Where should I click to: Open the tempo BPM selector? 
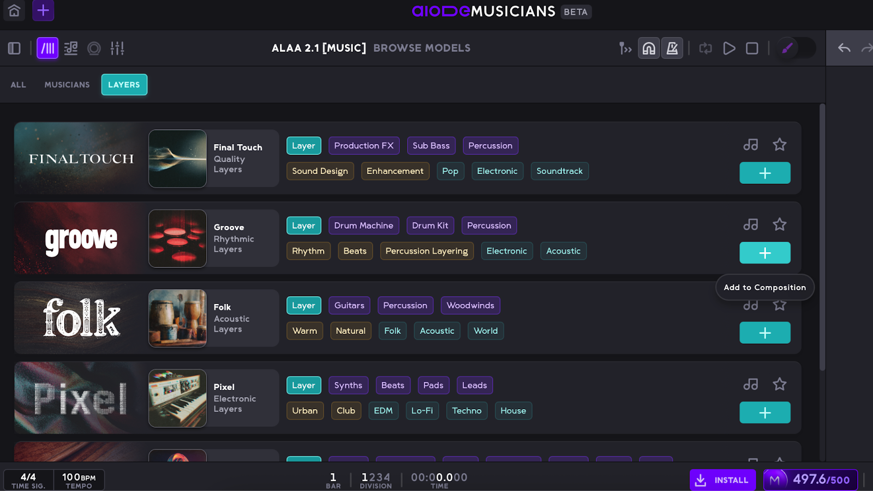click(x=79, y=480)
